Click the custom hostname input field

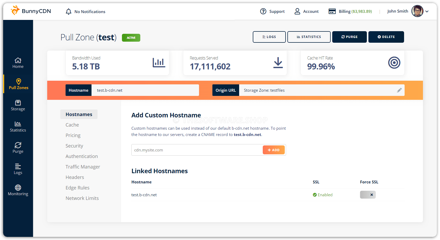[197, 150]
